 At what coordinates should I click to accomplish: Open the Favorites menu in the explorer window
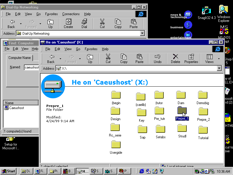coord(91,49)
